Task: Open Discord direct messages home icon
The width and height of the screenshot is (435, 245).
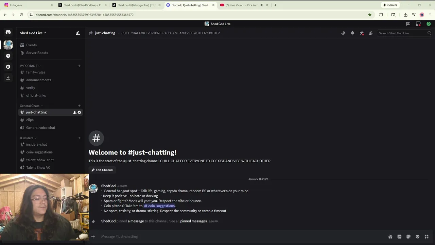Action: point(8,32)
